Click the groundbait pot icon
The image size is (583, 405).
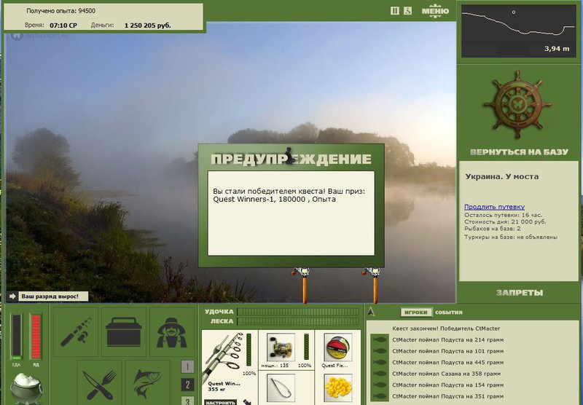(x=26, y=388)
